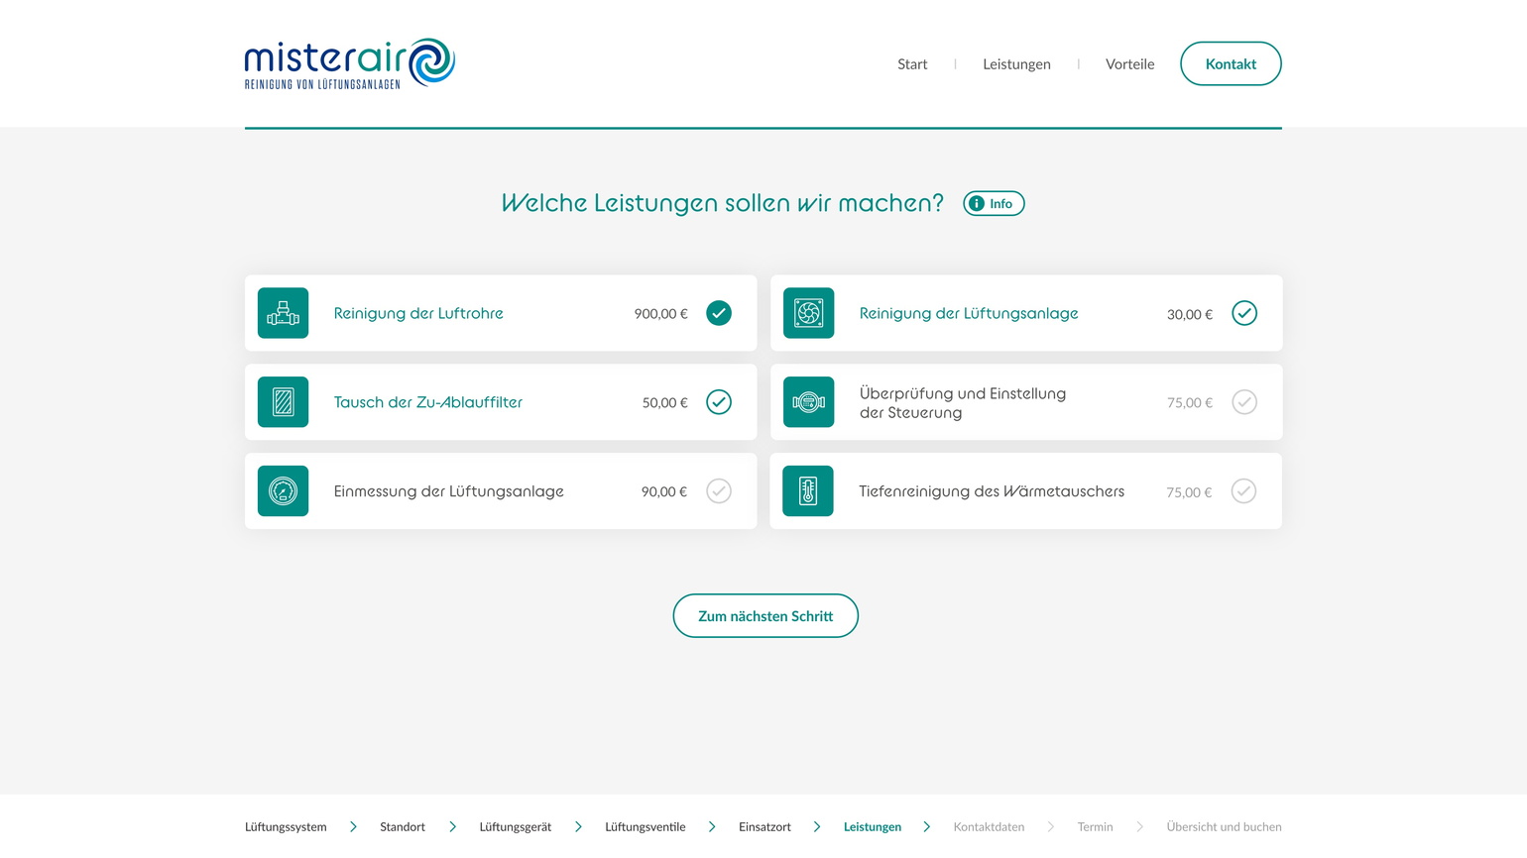Image resolution: width=1527 pixels, height=858 pixels.
Task: Click Reinigung der Luftrohre label
Action: 418,313
